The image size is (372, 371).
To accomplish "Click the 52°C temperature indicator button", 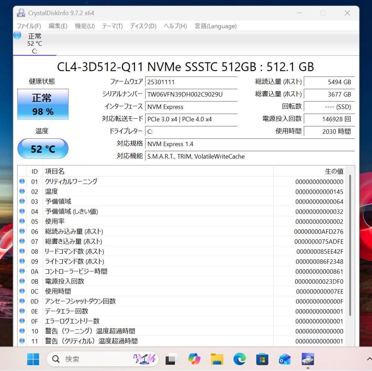I will [43, 149].
